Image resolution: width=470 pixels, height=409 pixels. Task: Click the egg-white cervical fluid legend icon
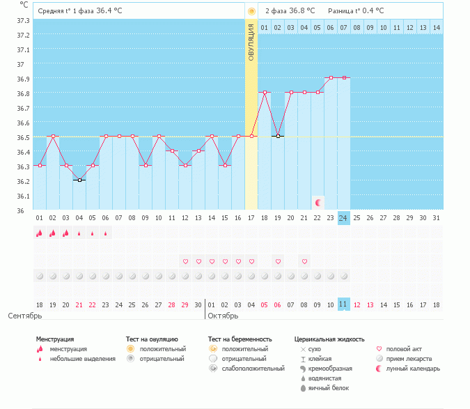tap(303, 388)
